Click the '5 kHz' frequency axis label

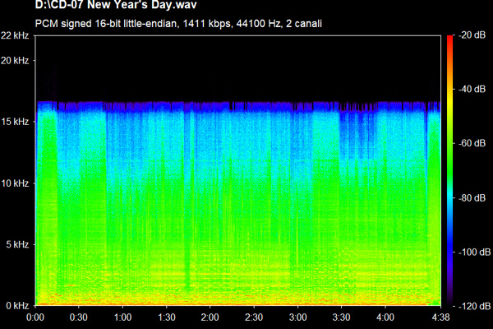pos(17,244)
